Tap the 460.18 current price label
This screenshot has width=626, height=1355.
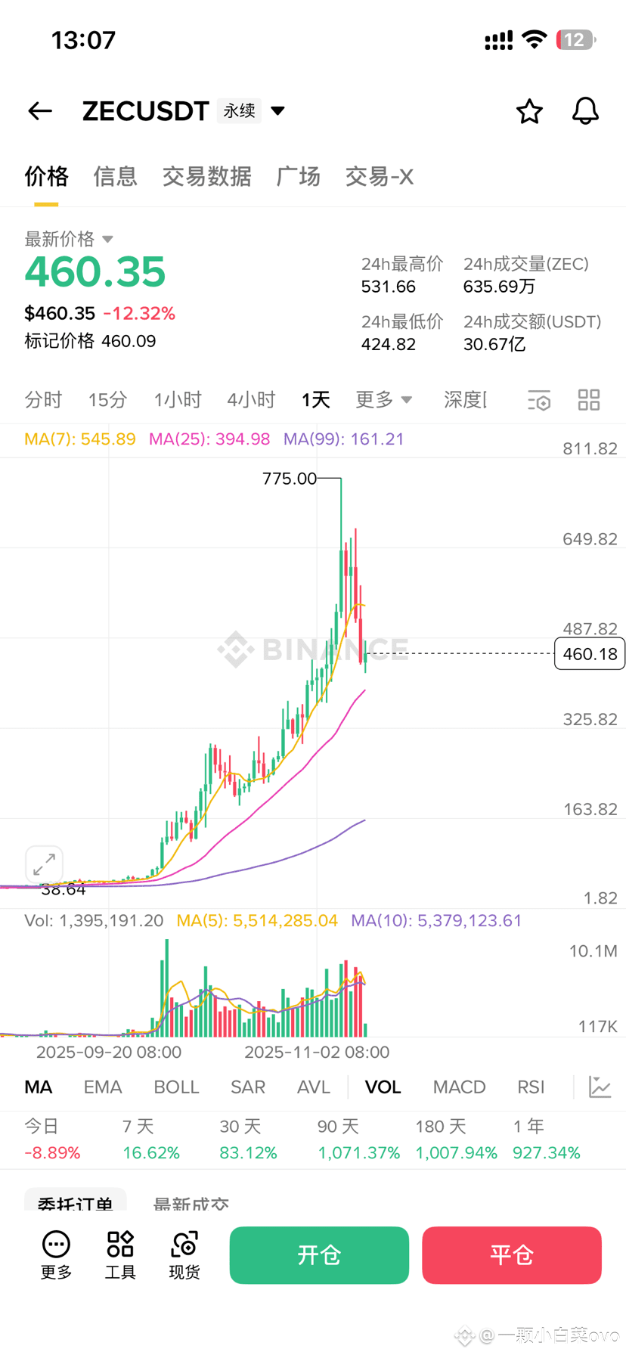tap(590, 654)
